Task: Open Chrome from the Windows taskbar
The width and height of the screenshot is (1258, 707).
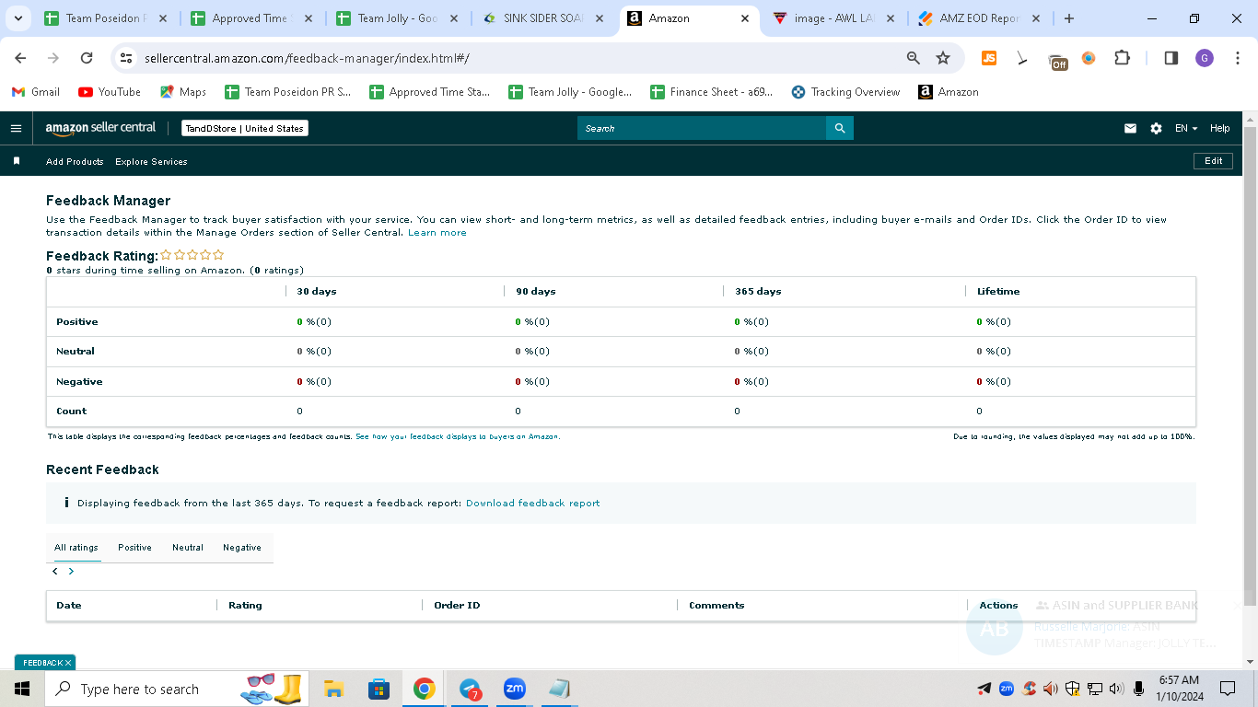Action: pos(424,689)
